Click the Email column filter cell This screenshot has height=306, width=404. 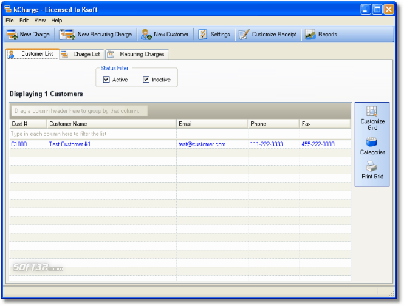pos(212,134)
